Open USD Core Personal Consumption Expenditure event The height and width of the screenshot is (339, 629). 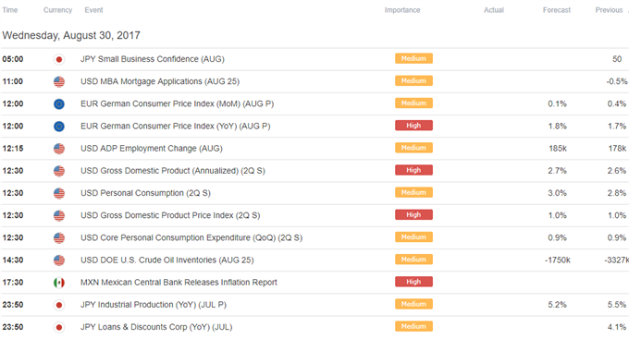(191, 237)
